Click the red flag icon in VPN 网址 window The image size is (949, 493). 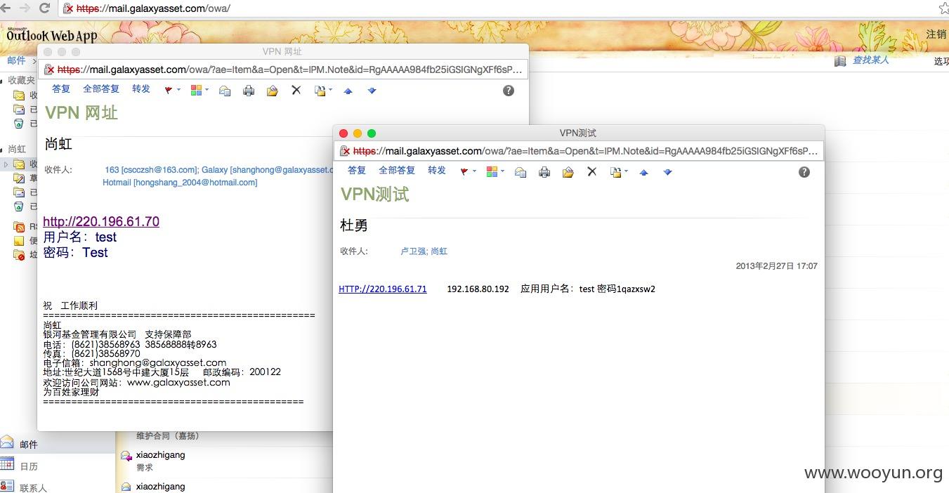(x=169, y=91)
